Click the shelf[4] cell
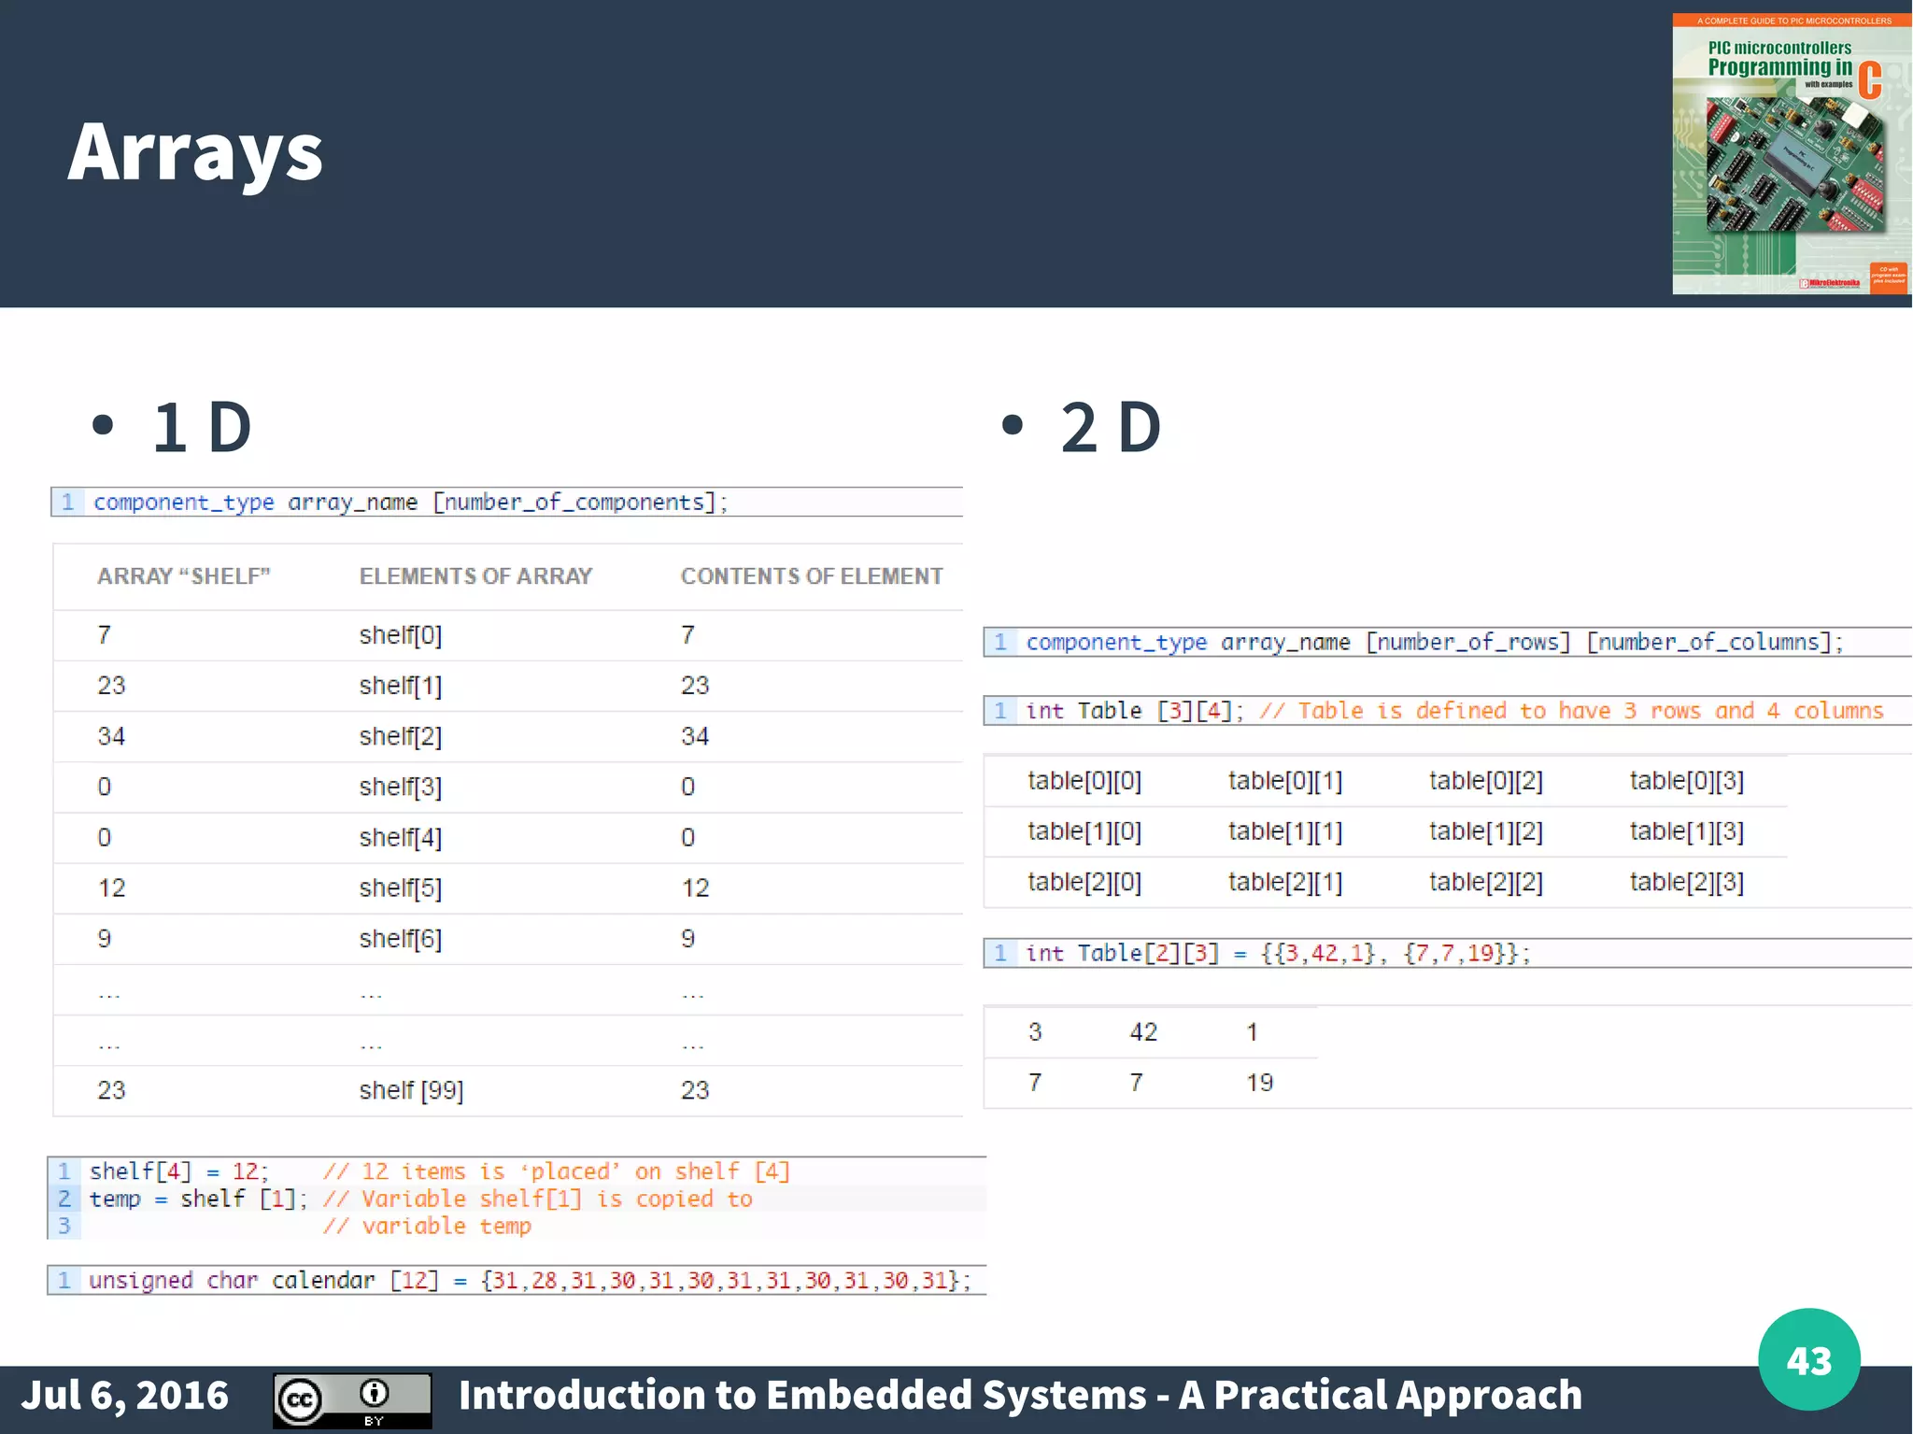 (x=401, y=837)
